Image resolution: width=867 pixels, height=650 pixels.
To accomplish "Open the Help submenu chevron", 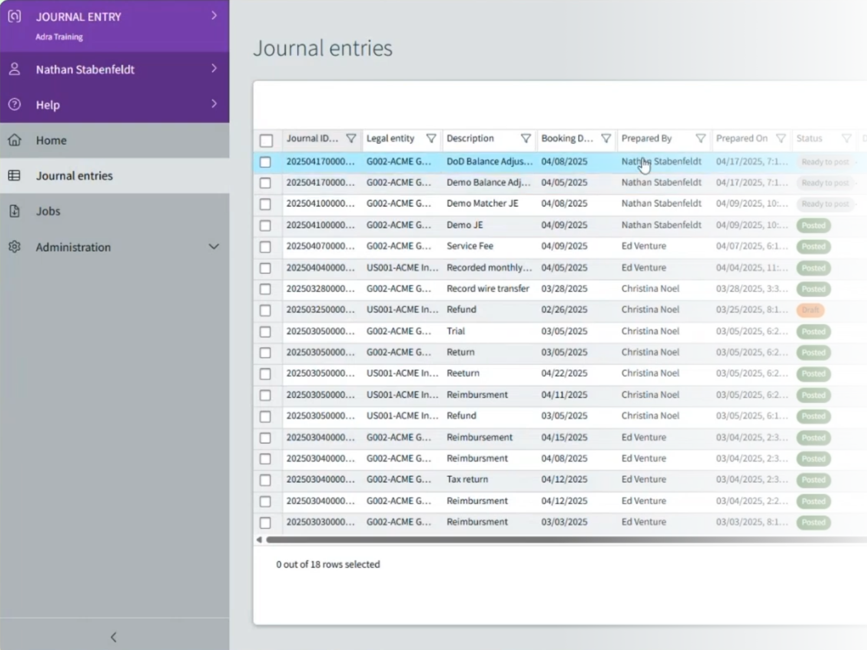I will [x=213, y=104].
